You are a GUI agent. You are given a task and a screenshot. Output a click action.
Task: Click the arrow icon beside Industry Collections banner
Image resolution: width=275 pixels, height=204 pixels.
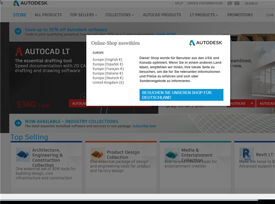point(18,123)
